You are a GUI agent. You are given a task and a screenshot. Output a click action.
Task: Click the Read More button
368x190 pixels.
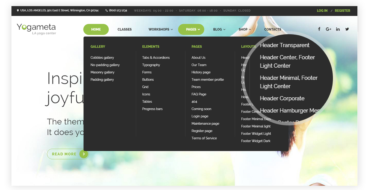68,154
